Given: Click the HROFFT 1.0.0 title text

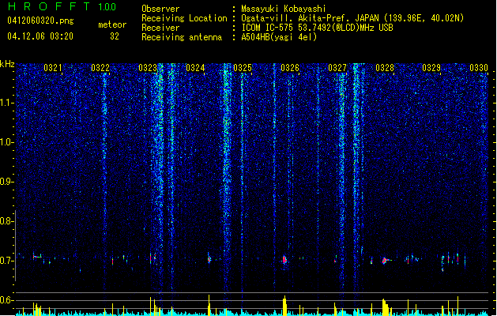Looking at the screenshot, I should click(62, 6).
